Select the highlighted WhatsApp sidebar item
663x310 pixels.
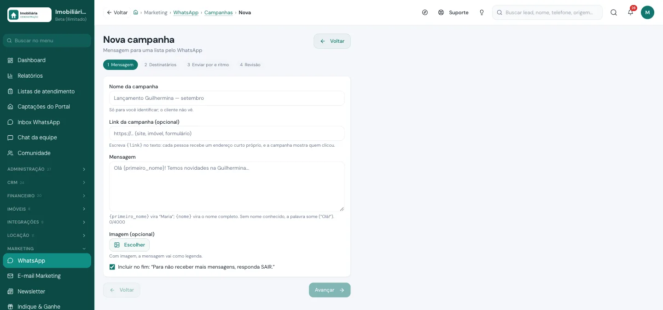47,261
